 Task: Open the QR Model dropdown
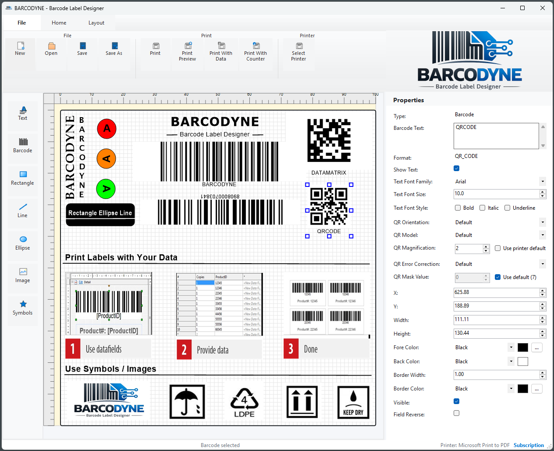543,235
